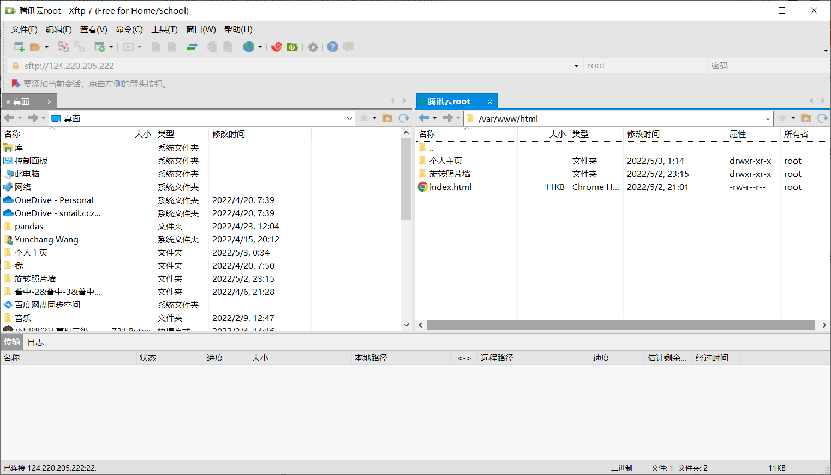Open the remote favorites star dropdown
The image size is (831, 475).
point(793,118)
